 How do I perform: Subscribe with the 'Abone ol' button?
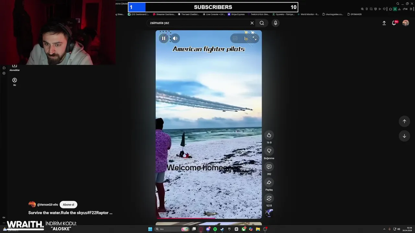pos(68,205)
